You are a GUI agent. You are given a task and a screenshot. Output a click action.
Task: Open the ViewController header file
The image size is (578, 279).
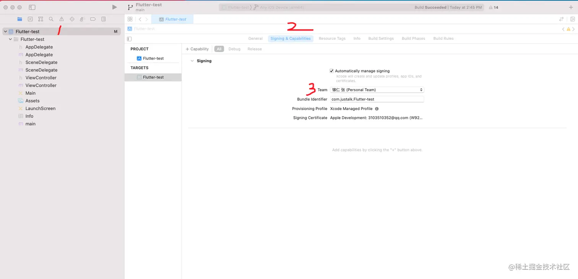tap(41, 78)
